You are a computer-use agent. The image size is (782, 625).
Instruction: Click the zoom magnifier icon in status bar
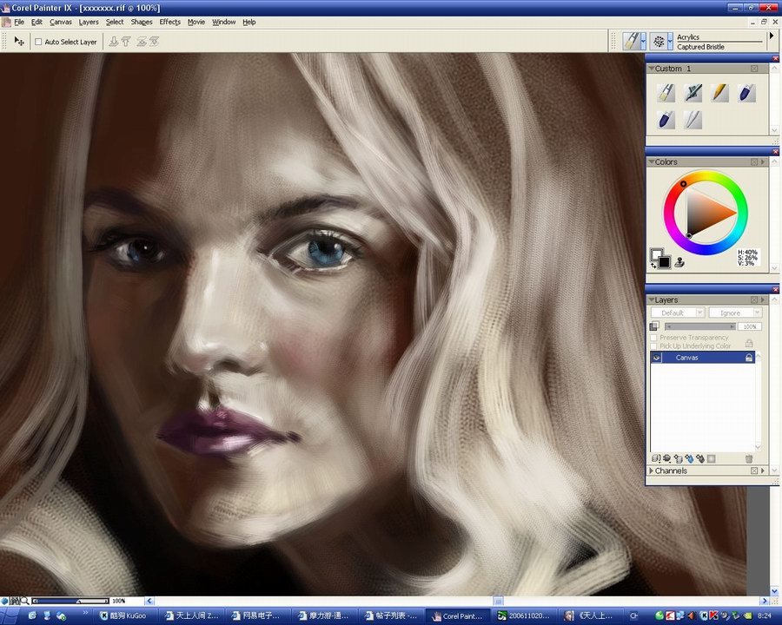tap(24, 601)
